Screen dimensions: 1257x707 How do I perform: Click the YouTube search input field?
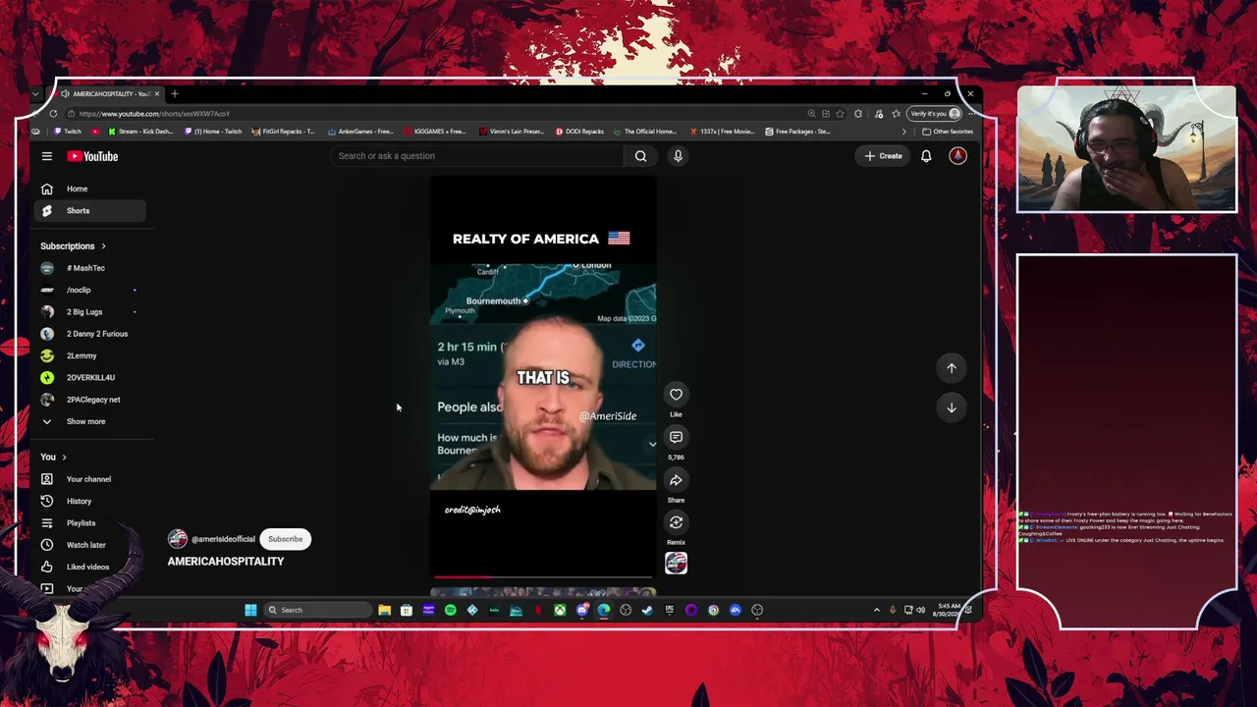tap(477, 156)
